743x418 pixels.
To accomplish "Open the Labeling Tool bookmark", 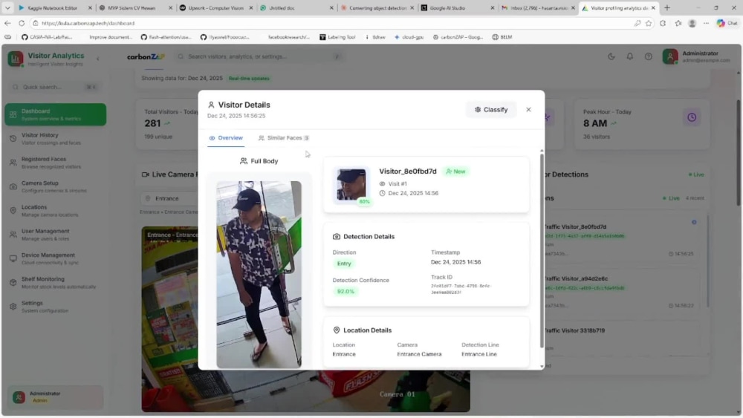I will pyautogui.click(x=337, y=37).
